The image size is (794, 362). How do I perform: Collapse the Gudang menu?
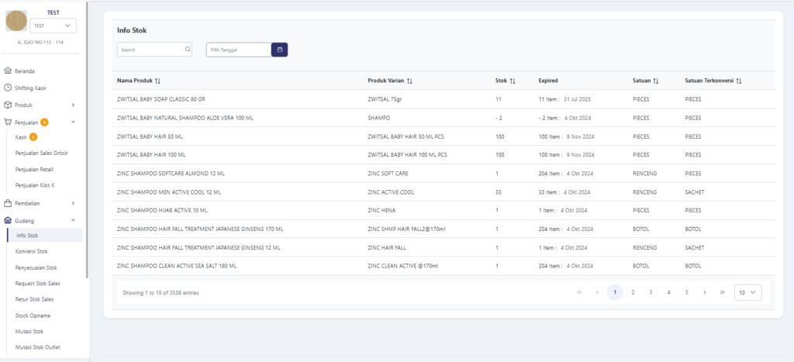coord(73,220)
